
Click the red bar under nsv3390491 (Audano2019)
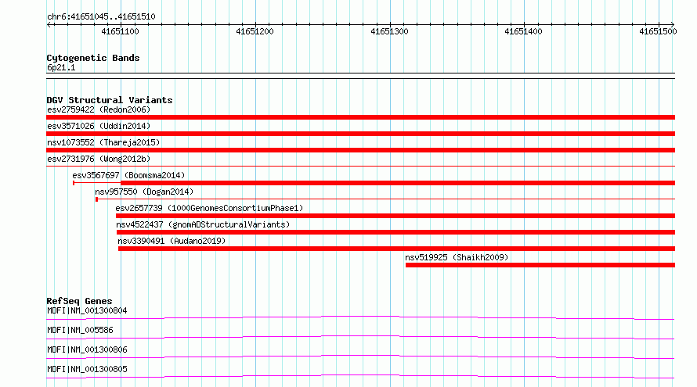396,249
